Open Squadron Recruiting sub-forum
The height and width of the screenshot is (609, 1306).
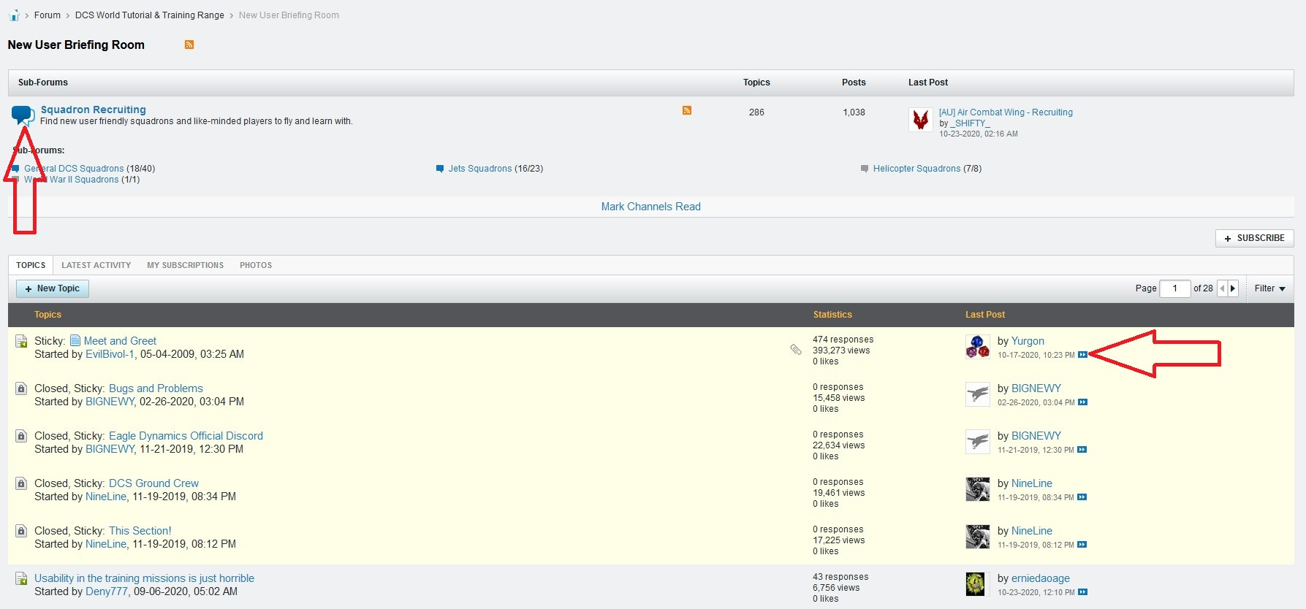click(x=94, y=110)
